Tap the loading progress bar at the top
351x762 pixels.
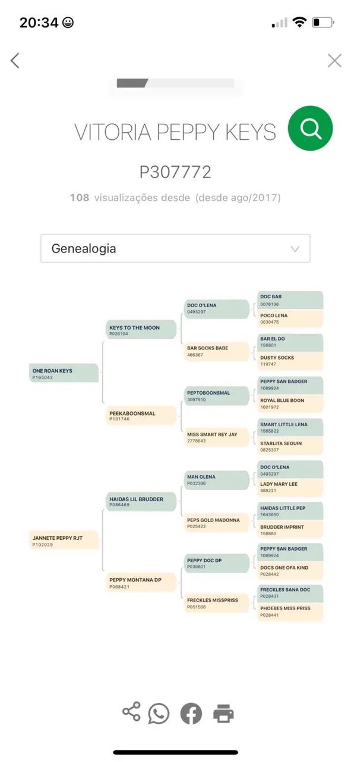pos(175,83)
